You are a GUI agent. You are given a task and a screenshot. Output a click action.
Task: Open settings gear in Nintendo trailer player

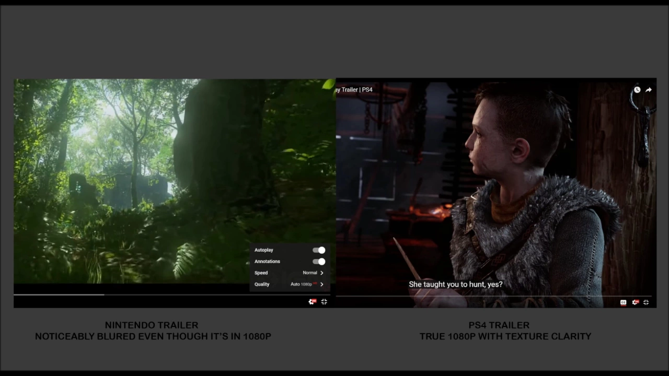pyautogui.click(x=312, y=302)
